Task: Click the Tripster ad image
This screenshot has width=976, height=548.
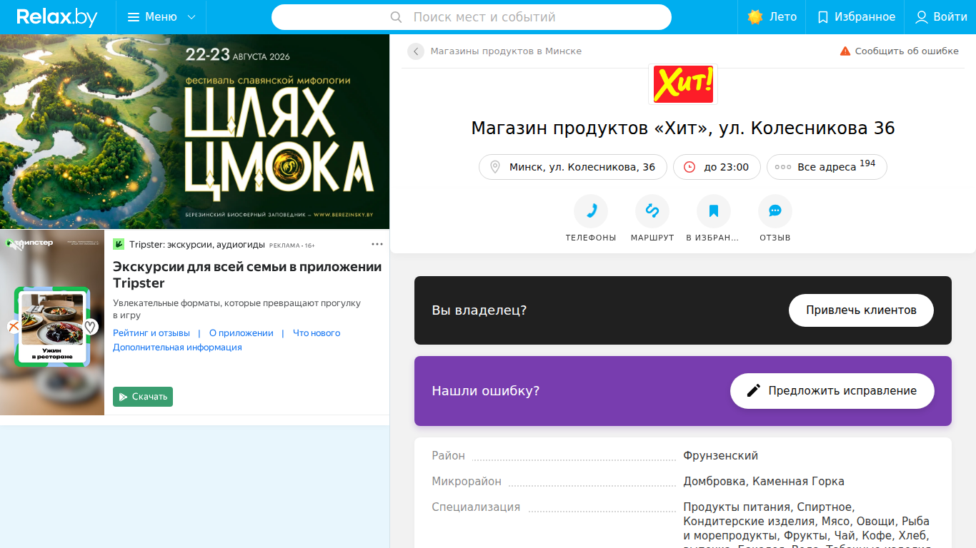Action: [x=52, y=323]
